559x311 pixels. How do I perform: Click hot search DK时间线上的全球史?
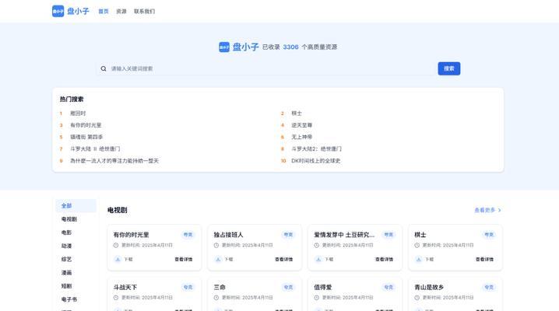click(315, 161)
